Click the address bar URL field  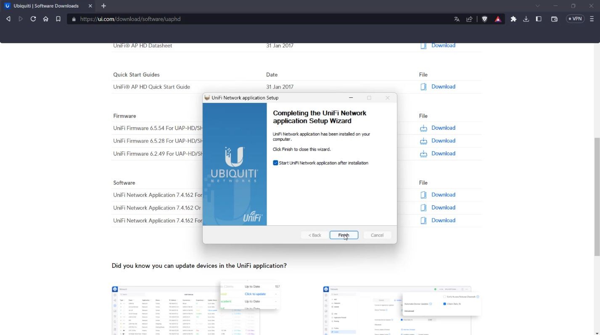coord(261,19)
